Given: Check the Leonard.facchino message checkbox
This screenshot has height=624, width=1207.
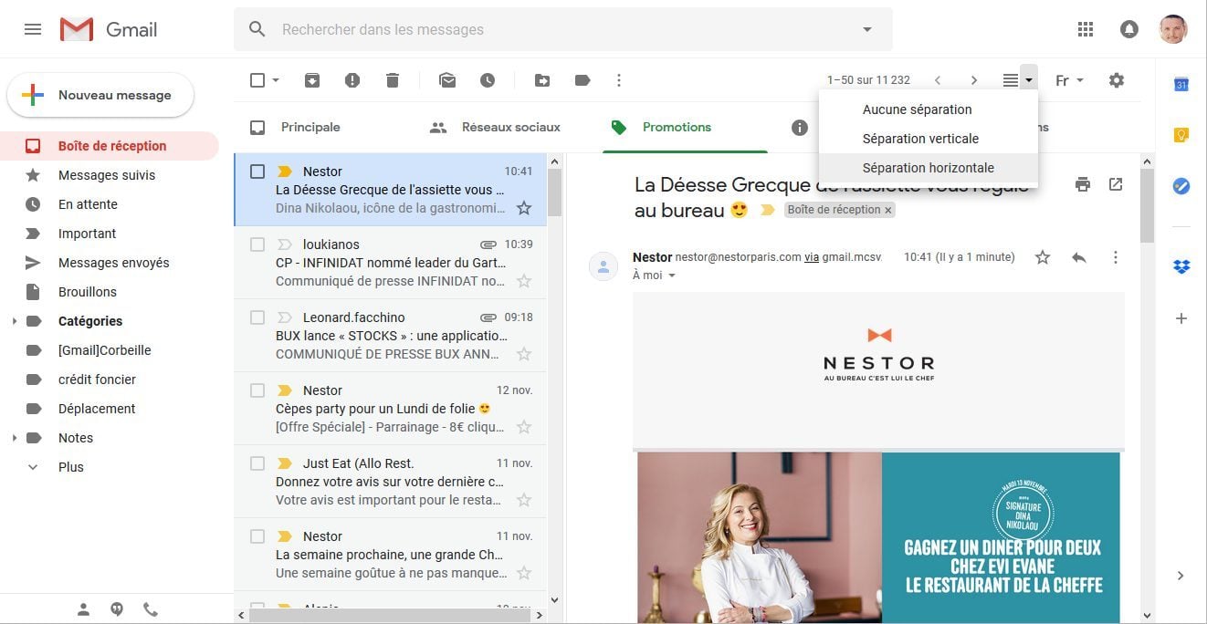Looking at the screenshot, I should [257, 317].
